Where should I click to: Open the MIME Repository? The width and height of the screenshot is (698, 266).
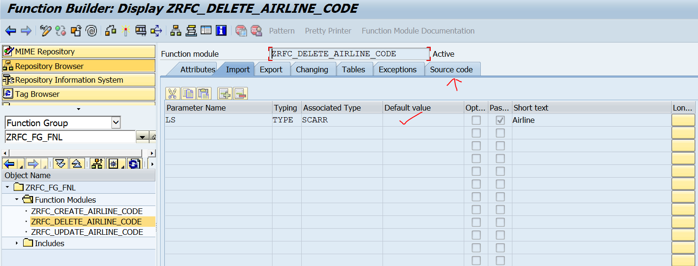(78, 51)
